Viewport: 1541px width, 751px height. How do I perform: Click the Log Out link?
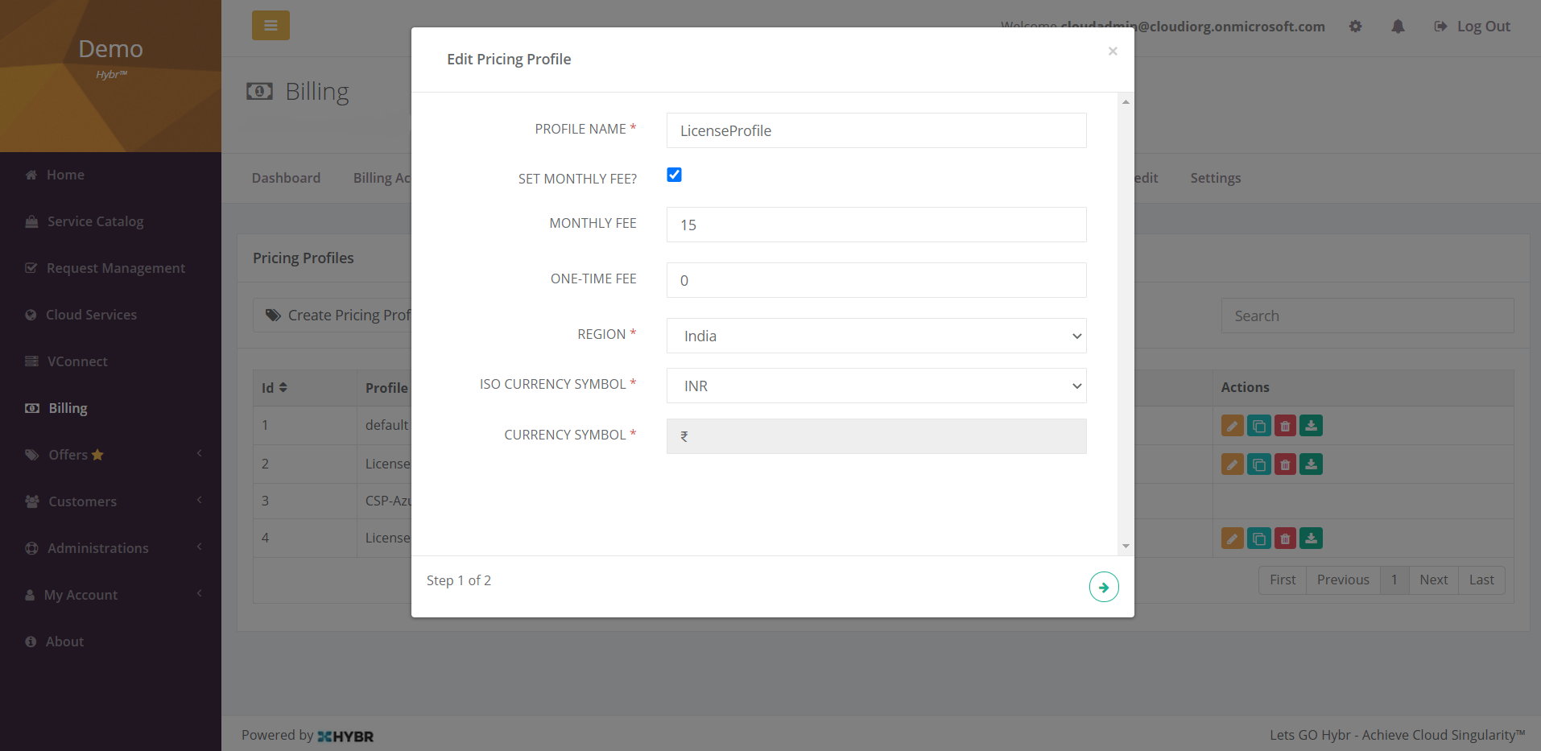point(1473,27)
